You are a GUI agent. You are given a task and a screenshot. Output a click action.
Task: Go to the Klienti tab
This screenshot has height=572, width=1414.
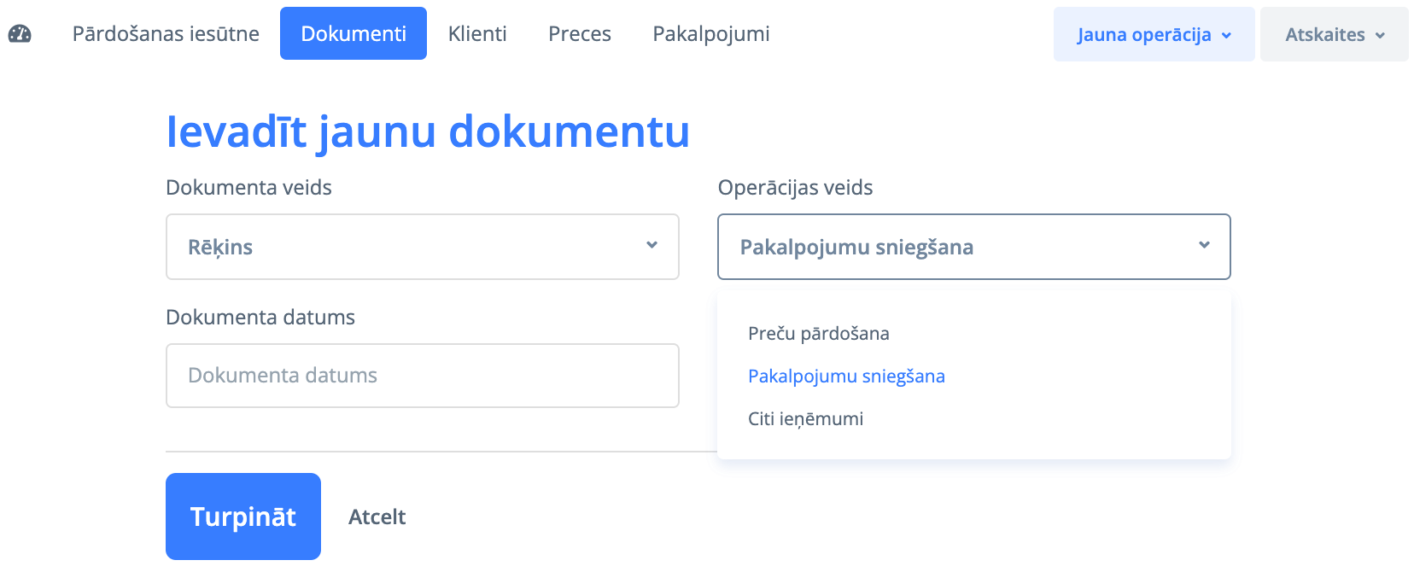tap(477, 34)
